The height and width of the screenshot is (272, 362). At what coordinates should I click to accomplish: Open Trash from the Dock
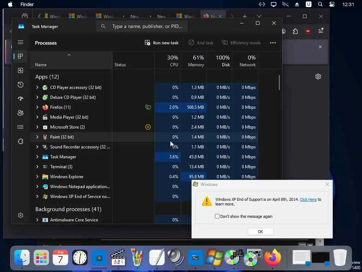(340, 257)
